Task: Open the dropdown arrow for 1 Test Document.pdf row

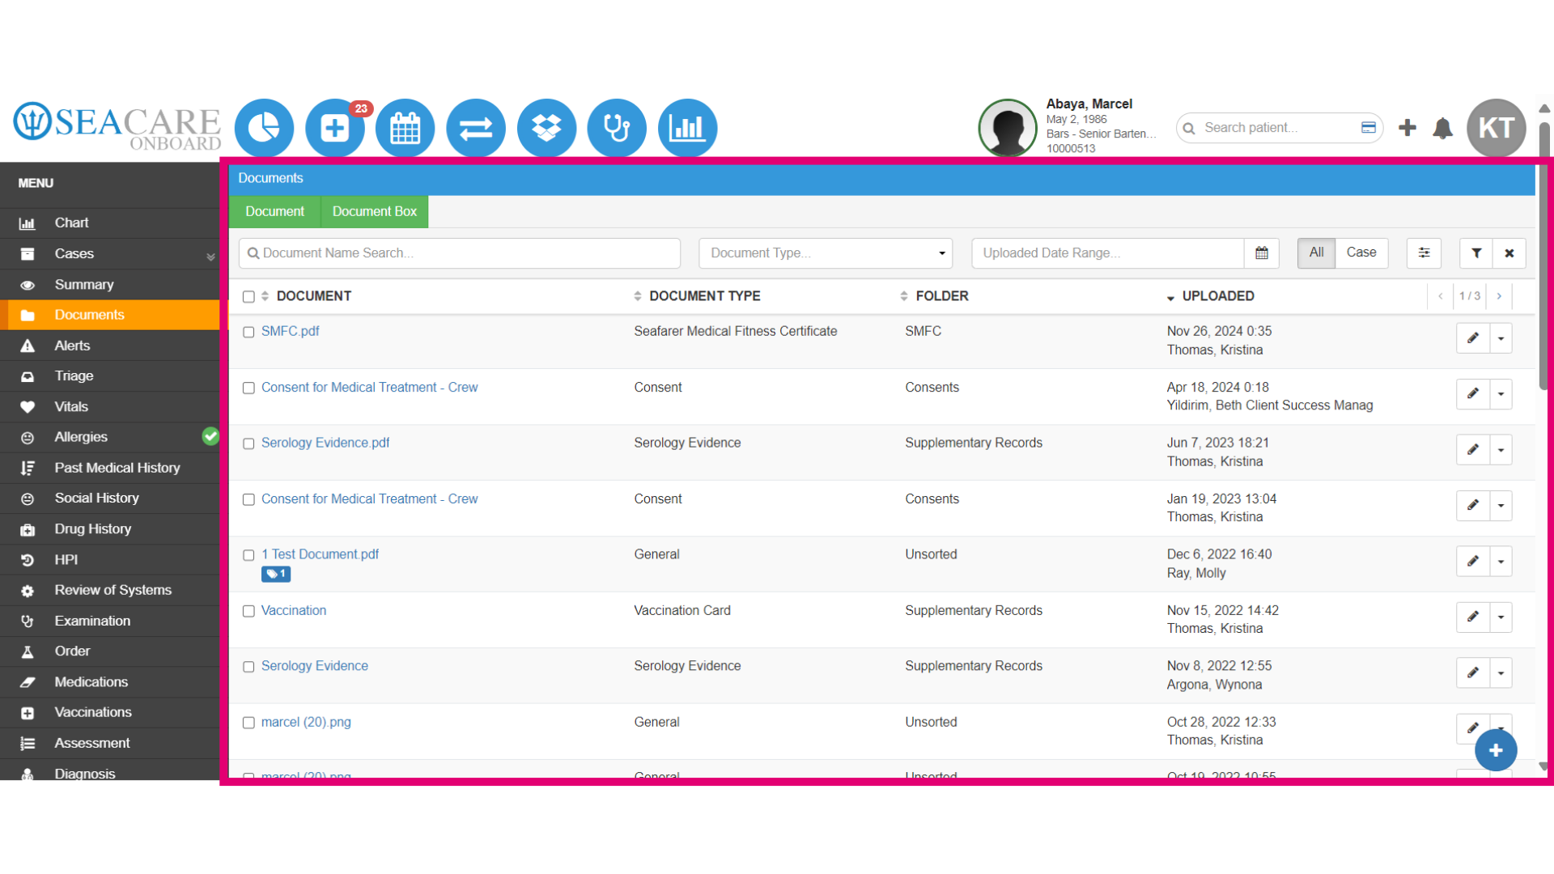Action: (x=1501, y=562)
